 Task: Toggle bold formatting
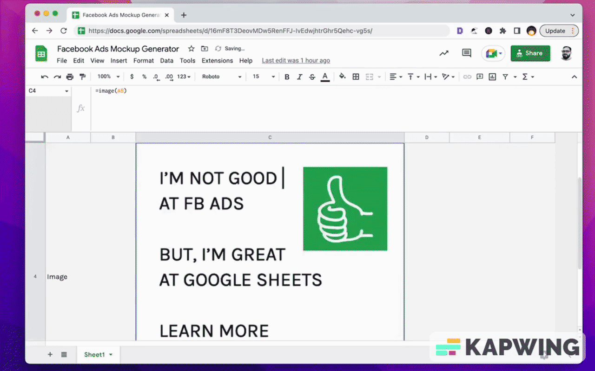point(287,77)
